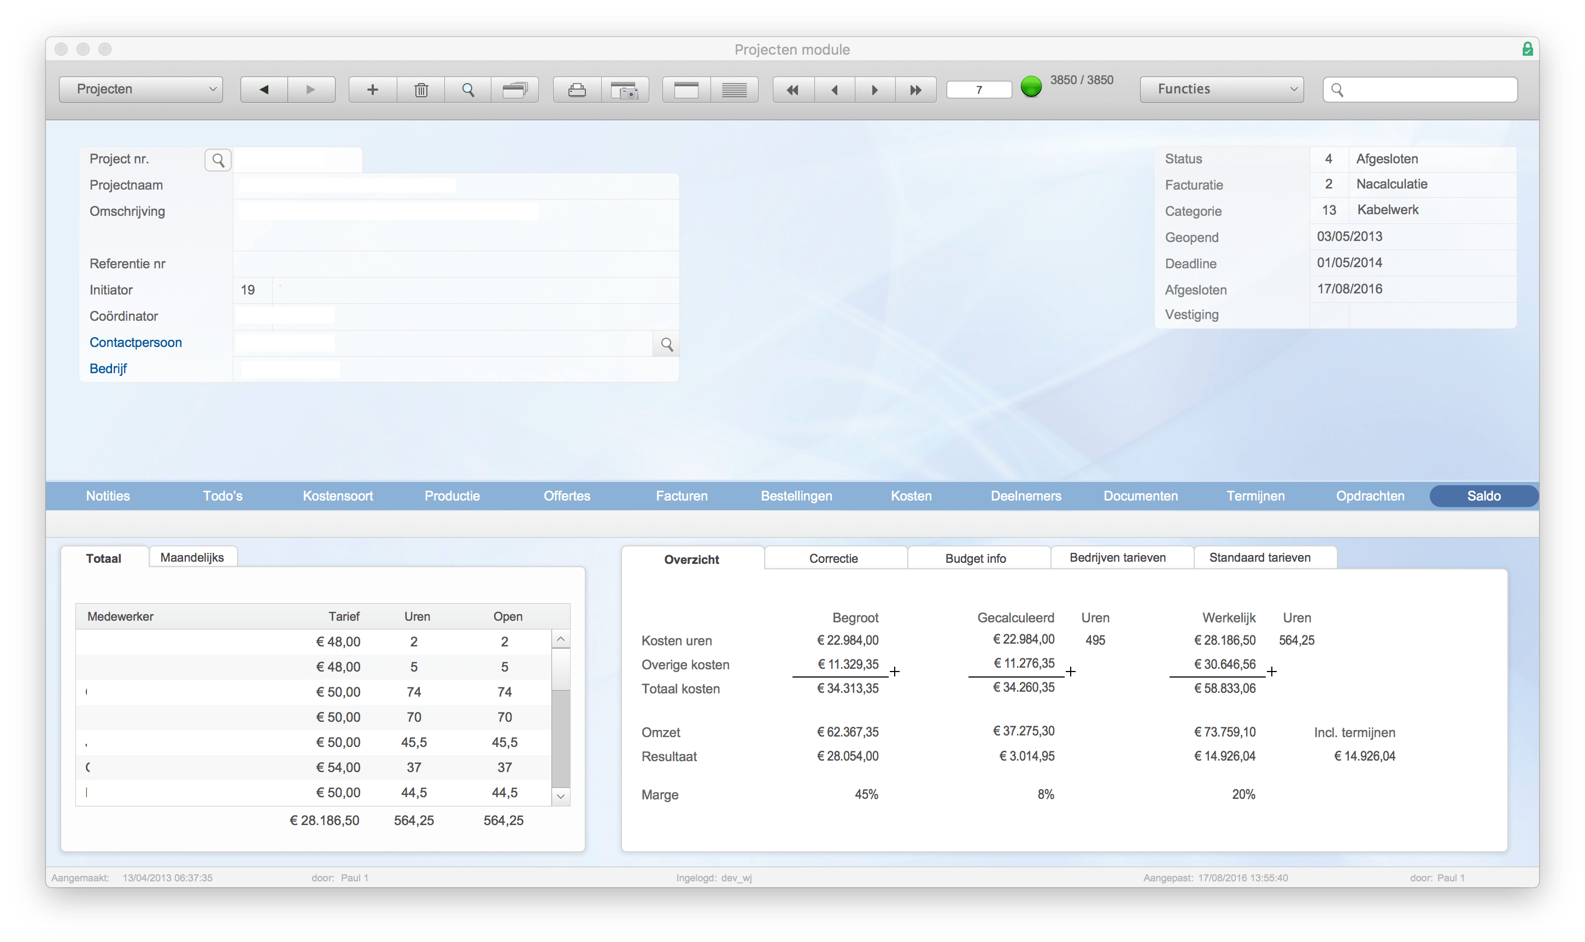
Task: Print using the printer icon
Action: click(577, 90)
